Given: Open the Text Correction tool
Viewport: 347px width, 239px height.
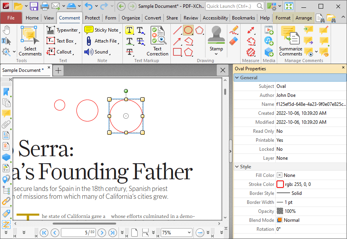Looking at the screenshot, I should [x=158, y=41].
